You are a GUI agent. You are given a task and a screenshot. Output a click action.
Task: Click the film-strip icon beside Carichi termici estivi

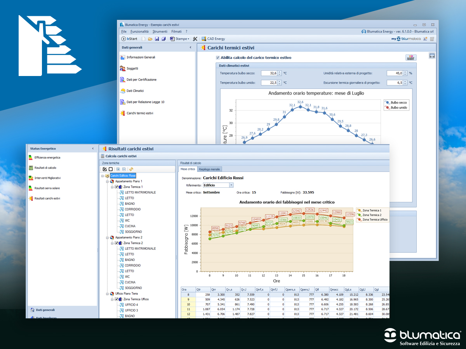click(432, 56)
